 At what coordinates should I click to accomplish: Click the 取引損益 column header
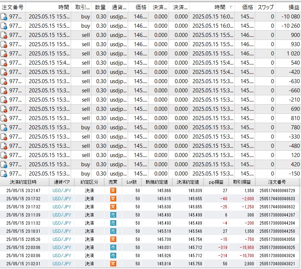tap(242, 182)
